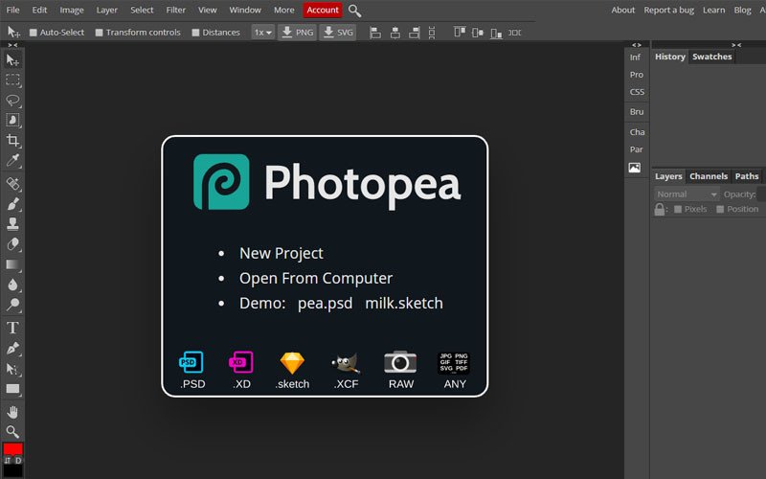Click the lock icon in Layers panel
This screenshot has height=479, width=766.
(x=660, y=209)
